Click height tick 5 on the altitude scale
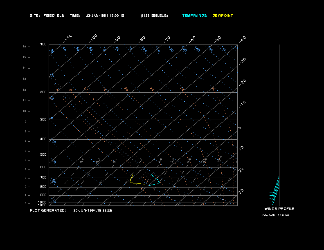324x250 pixels. point(26,160)
